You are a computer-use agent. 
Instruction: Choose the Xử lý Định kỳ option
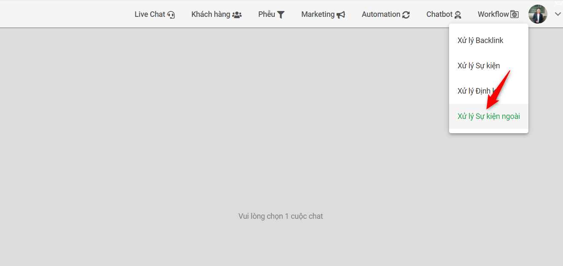pyautogui.click(x=489, y=91)
